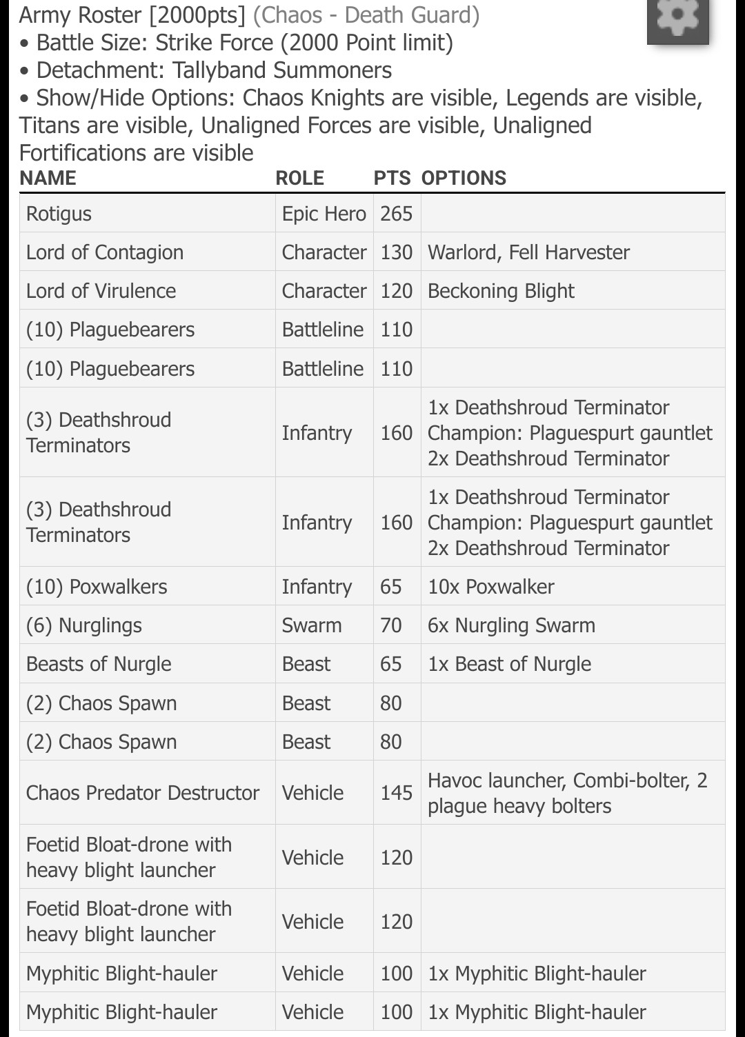This screenshot has height=1037, width=745.
Task: Click the NAME column header
Action: [x=48, y=178]
